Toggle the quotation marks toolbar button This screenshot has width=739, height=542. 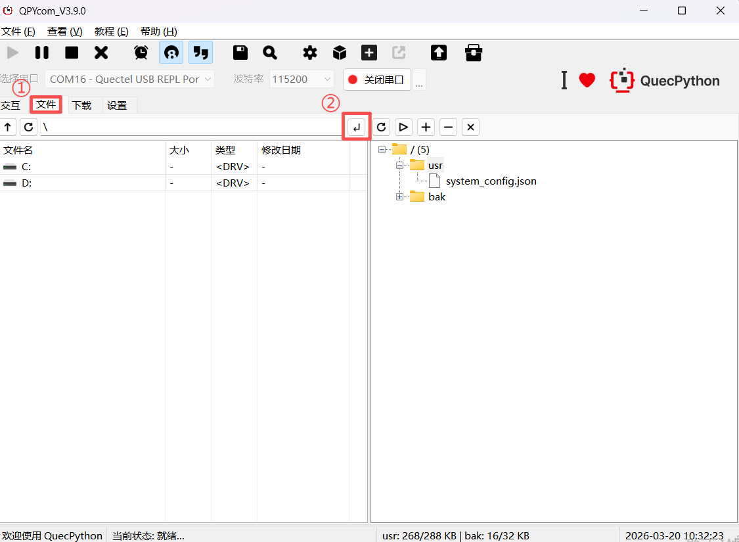click(200, 53)
